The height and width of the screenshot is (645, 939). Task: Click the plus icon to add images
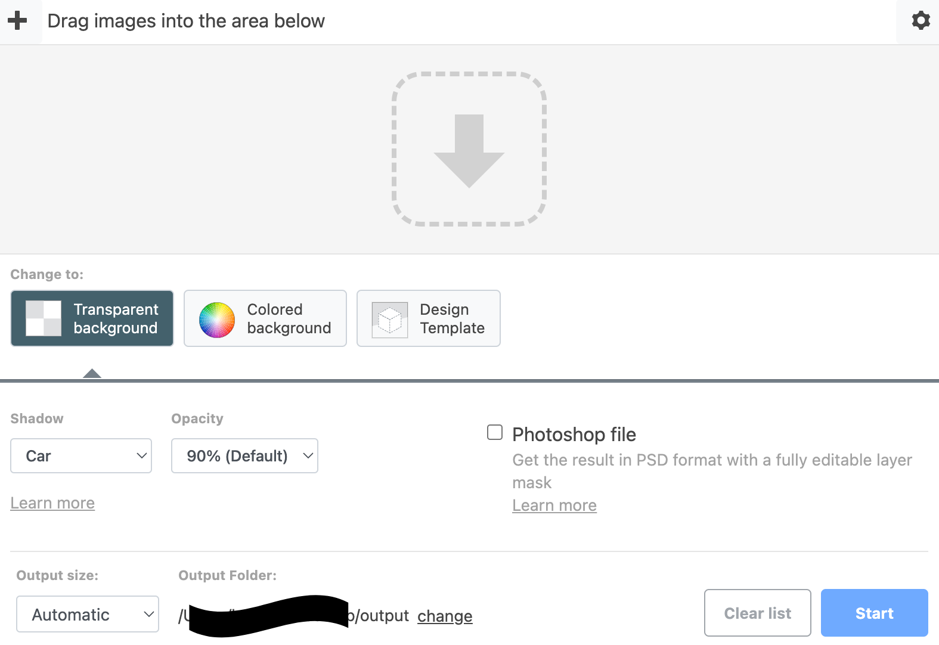click(17, 21)
